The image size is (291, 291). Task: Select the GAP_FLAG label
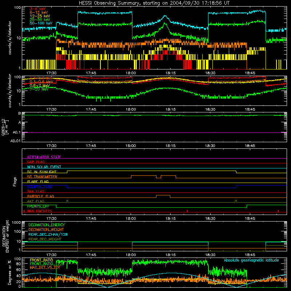point(36,162)
